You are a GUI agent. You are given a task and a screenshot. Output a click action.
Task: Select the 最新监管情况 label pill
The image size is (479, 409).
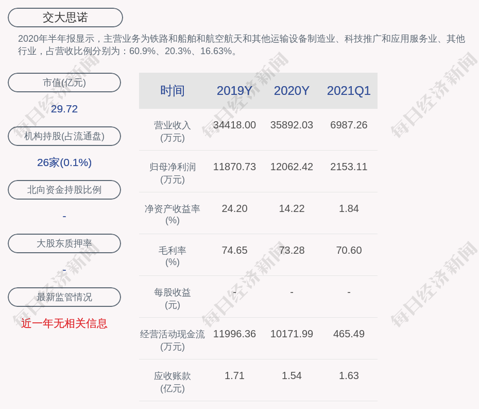pyautogui.click(x=64, y=297)
